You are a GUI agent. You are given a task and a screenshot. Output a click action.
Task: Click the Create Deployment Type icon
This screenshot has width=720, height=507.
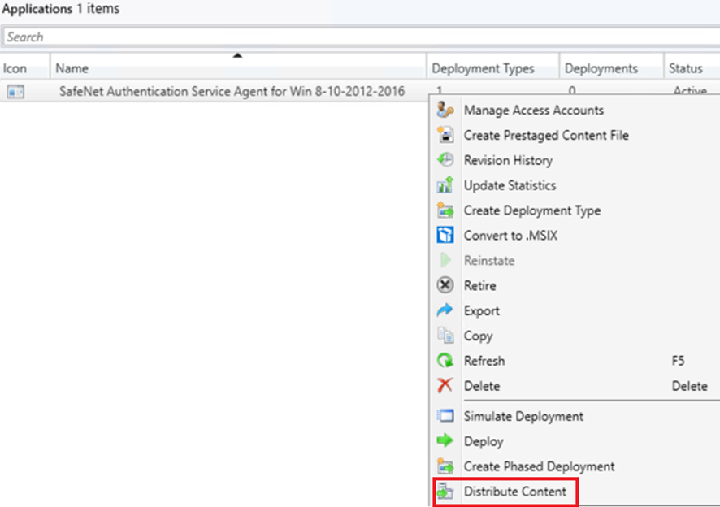coord(445,210)
